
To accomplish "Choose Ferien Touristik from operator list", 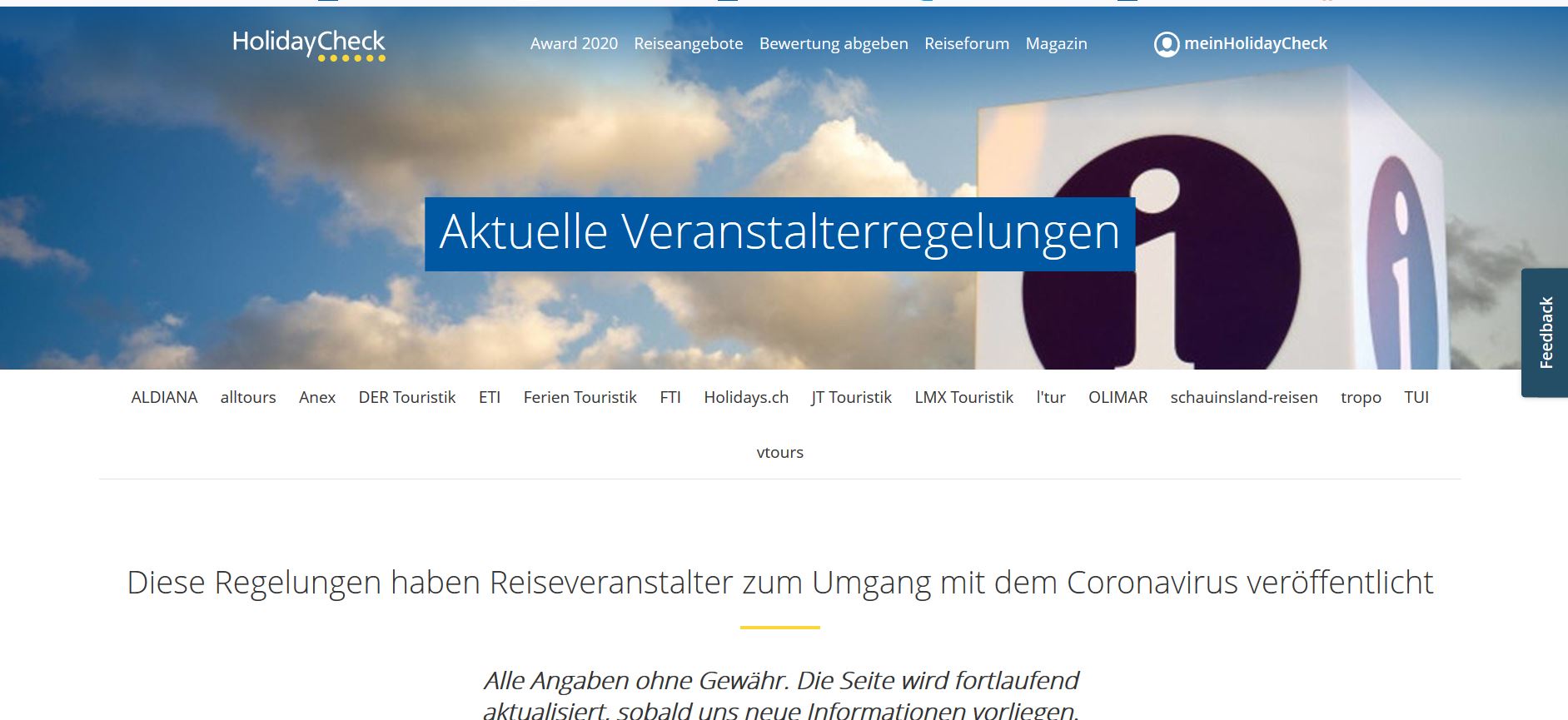I will 580,397.
